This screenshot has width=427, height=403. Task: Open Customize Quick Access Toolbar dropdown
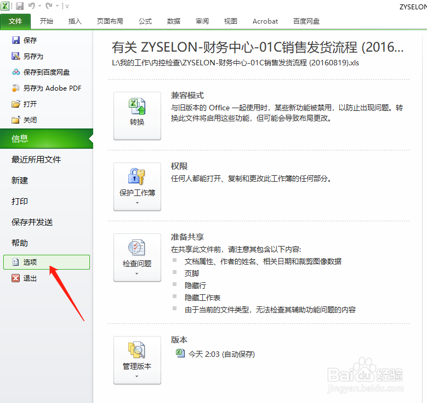67,6
